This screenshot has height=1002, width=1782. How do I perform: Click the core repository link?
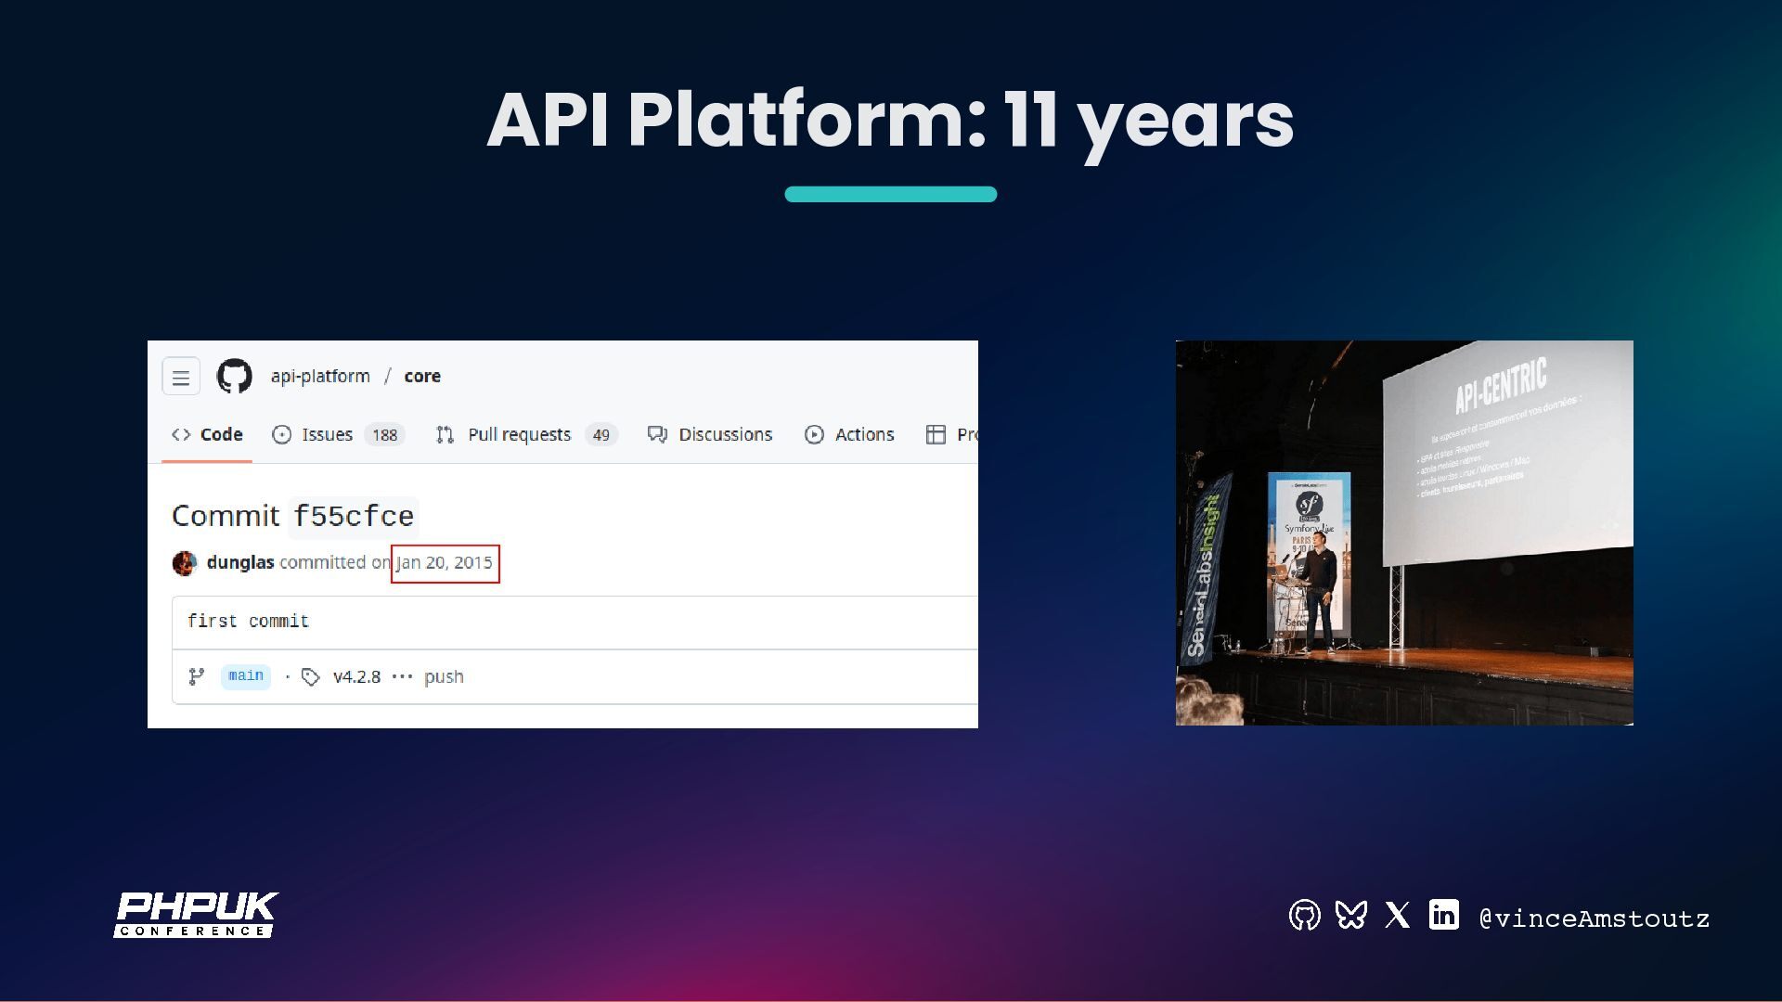422,377
